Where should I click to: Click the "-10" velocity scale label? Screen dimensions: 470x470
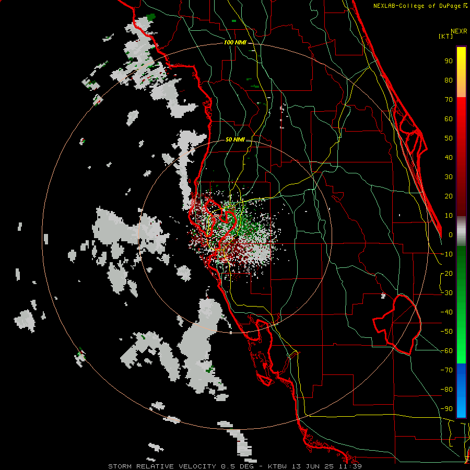[x=446, y=254]
